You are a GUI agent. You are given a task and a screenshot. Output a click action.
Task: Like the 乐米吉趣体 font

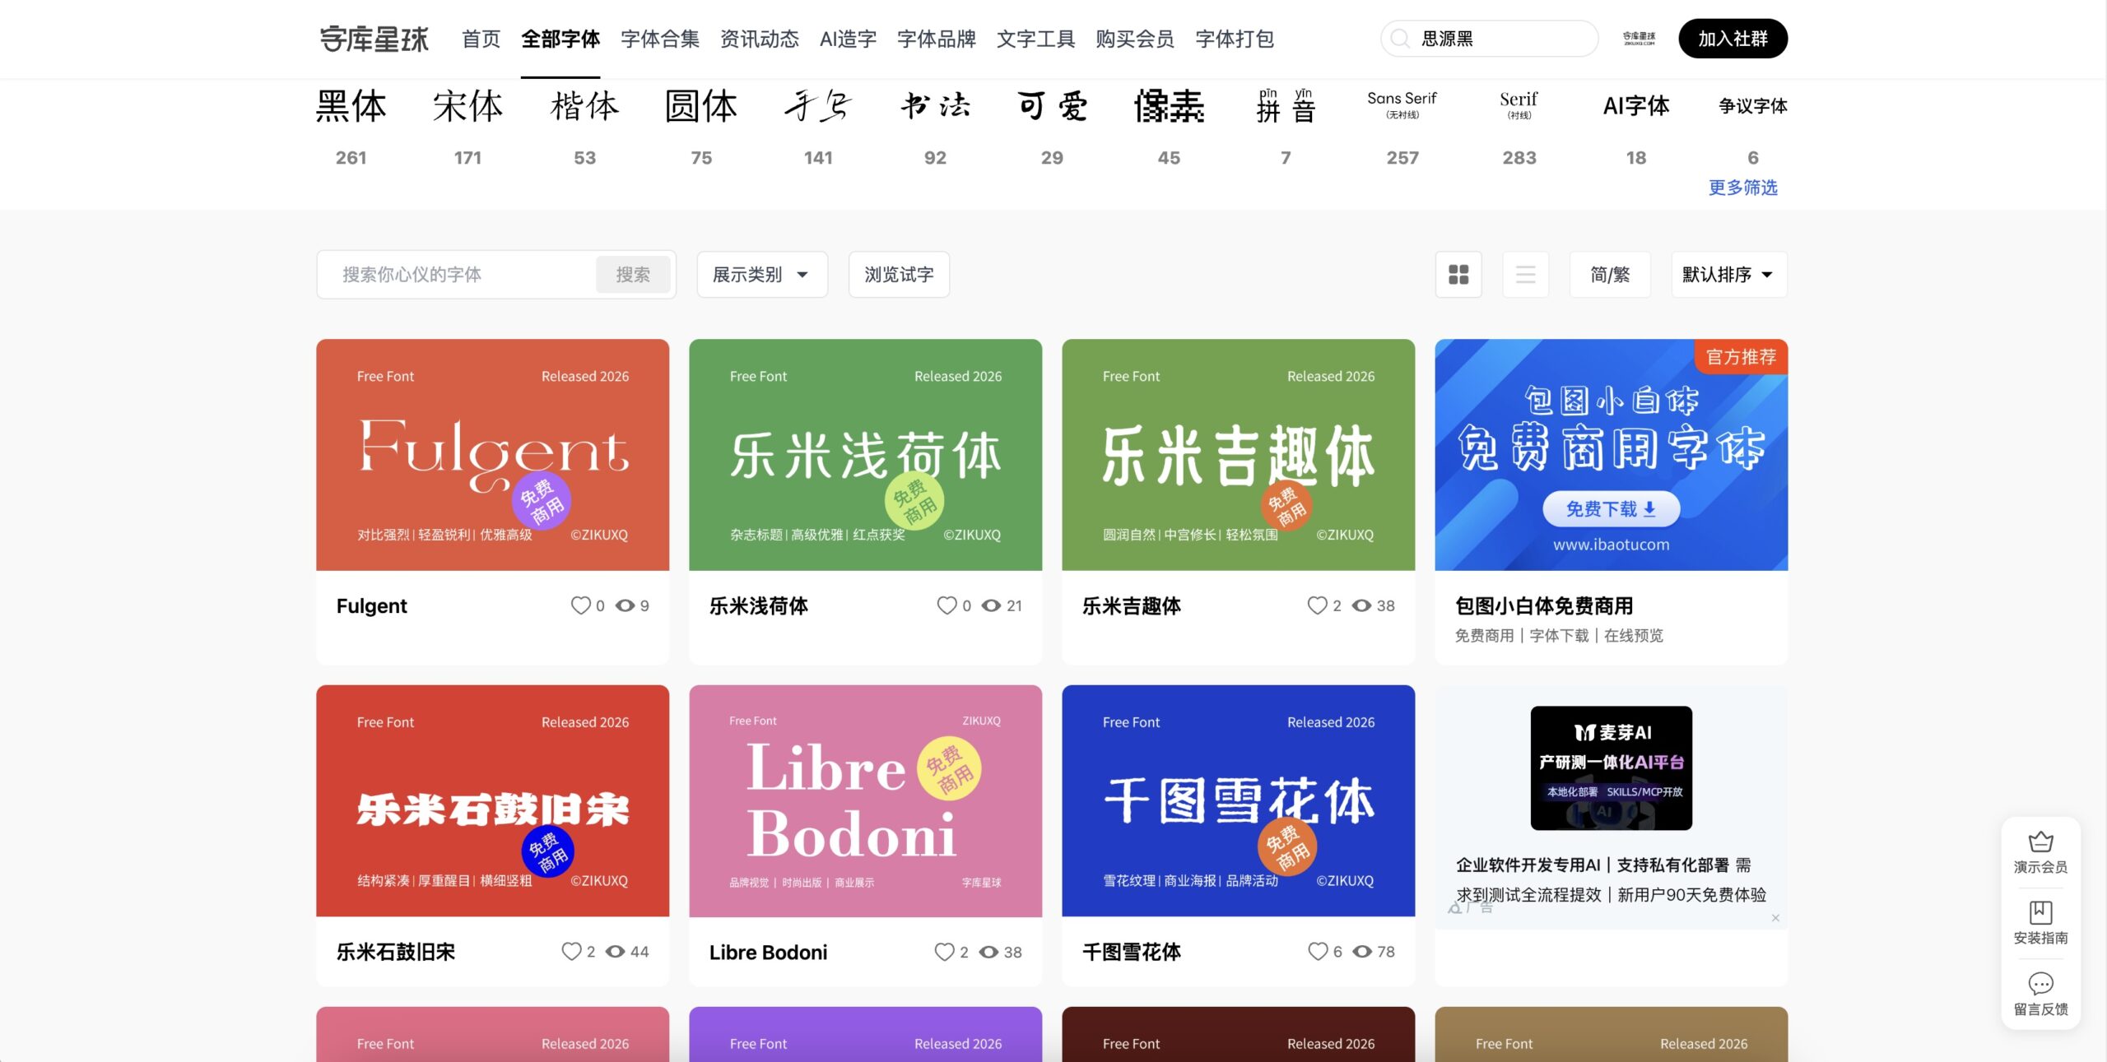click(x=1318, y=605)
